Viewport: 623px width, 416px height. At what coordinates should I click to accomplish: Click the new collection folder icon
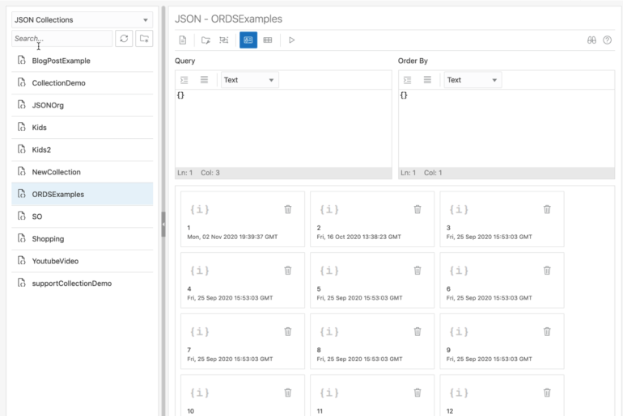[x=144, y=39]
